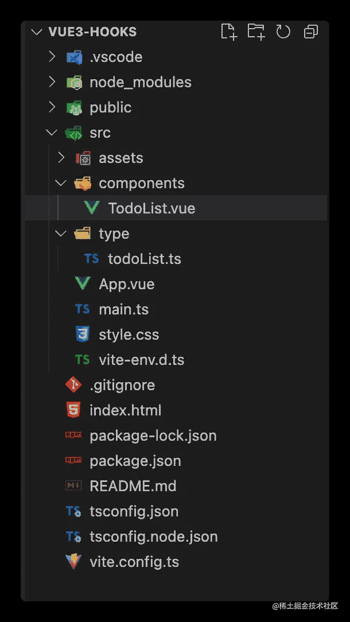Click the CSS icon next to style.css
Image resolution: width=350 pixels, height=622 pixels.
[x=83, y=335]
